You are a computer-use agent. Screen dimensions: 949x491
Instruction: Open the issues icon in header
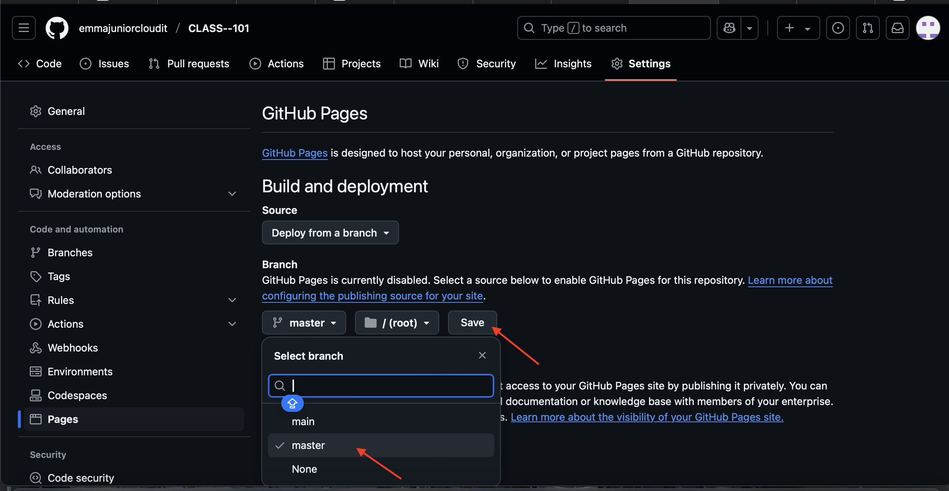point(838,28)
